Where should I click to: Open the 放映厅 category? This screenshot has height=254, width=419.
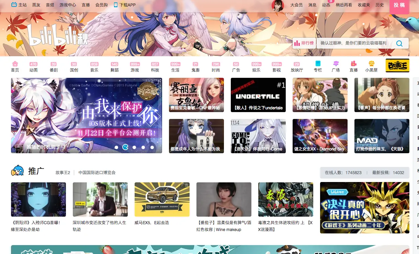click(x=297, y=67)
